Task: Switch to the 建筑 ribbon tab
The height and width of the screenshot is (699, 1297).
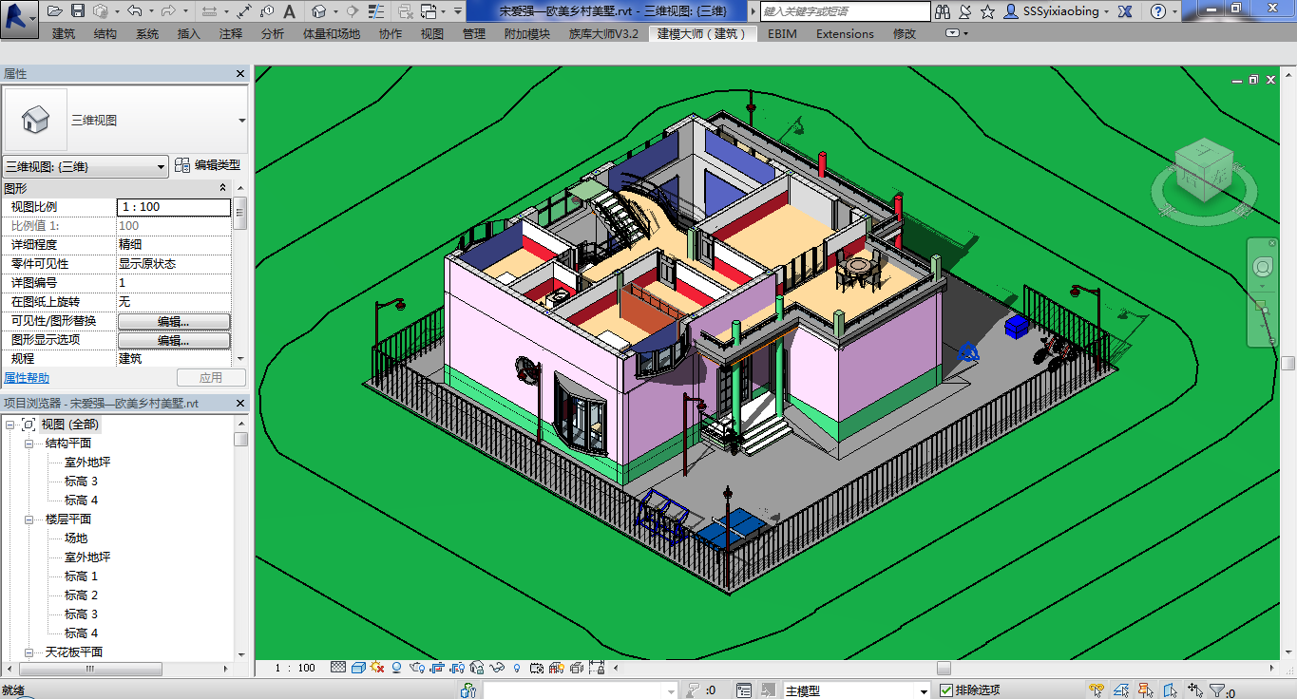Action: pos(64,34)
